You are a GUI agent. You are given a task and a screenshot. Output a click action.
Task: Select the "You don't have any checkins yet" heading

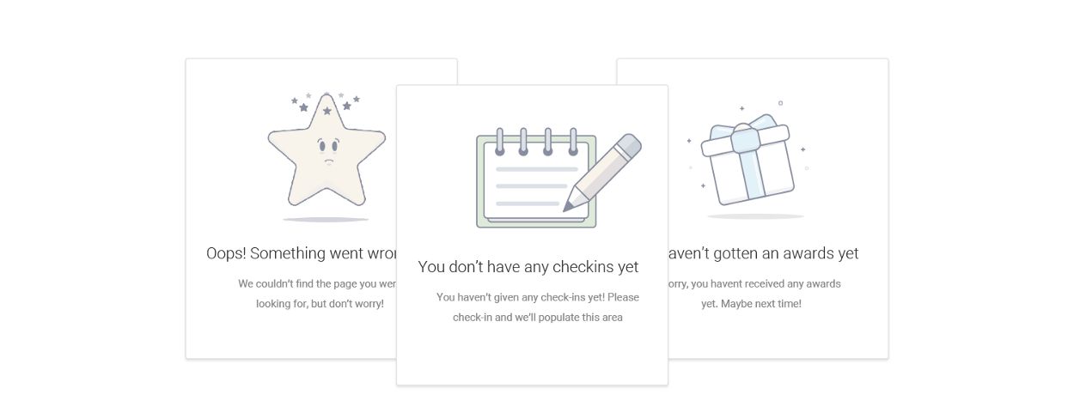point(528,267)
